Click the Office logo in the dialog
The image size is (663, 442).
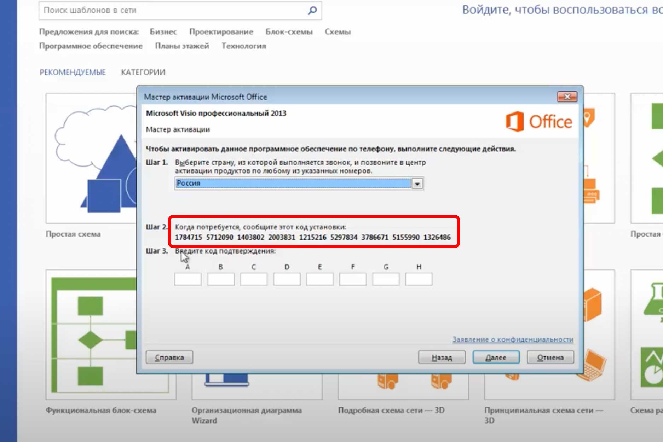539,121
